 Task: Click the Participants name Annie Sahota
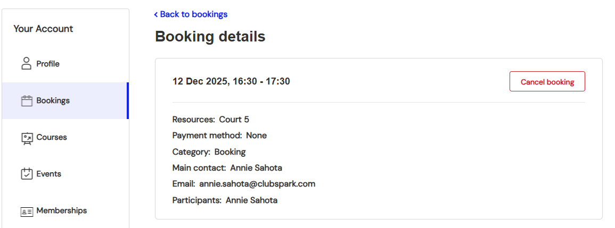tap(251, 200)
